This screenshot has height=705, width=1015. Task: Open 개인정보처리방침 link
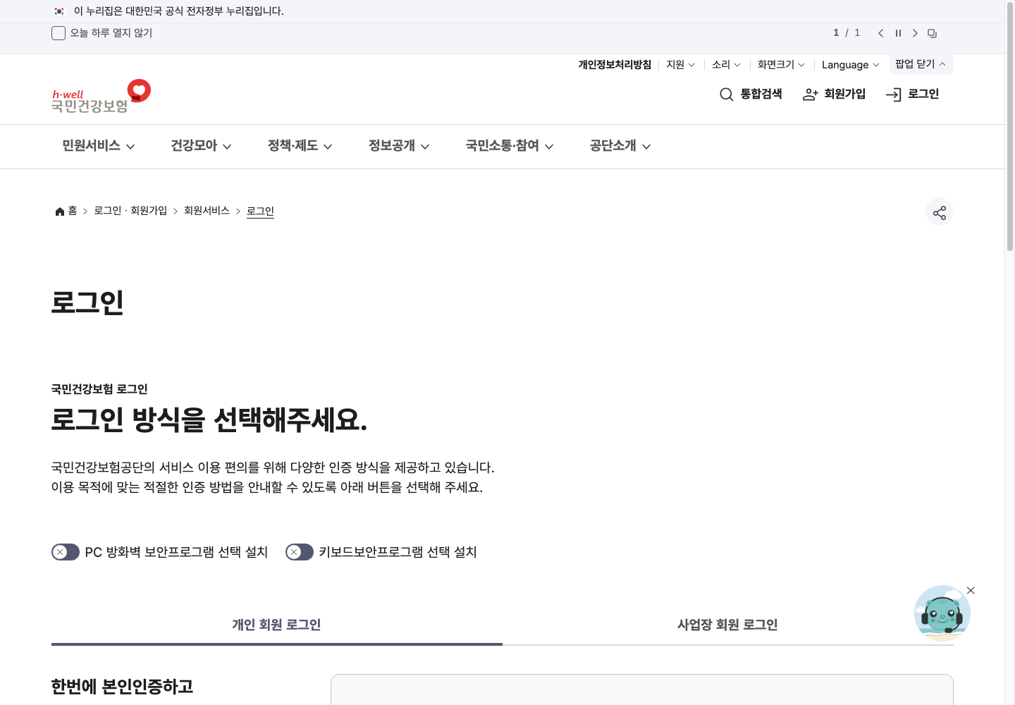pos(615,65)
